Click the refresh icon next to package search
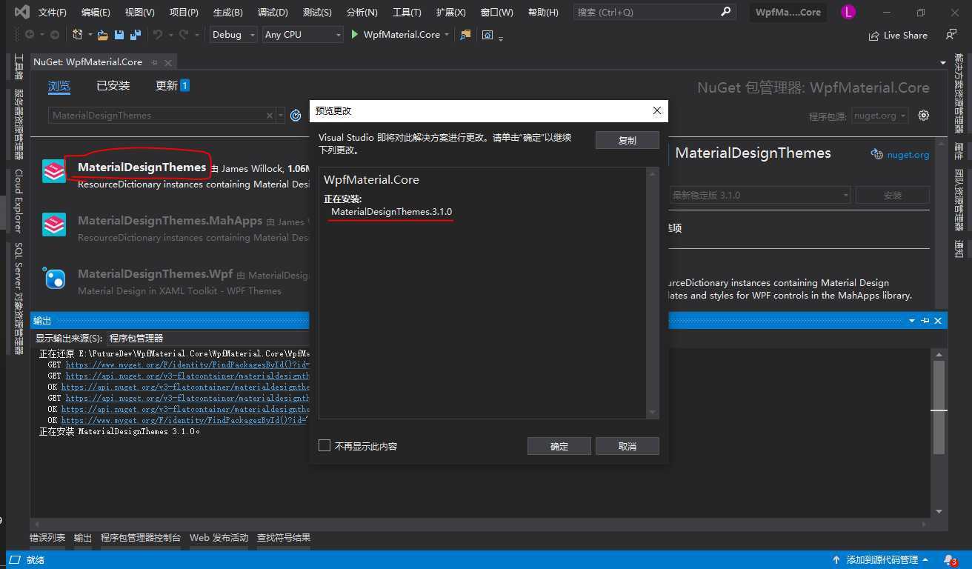This screenshot has height=569, width=972. coord(296,116)
